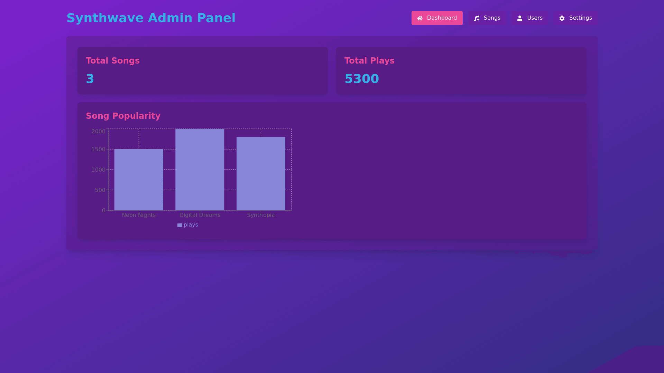This screenshot has height=373, width=664.
Task: Click the Synthwave Admin Panel title
Action: pos(151,18)
